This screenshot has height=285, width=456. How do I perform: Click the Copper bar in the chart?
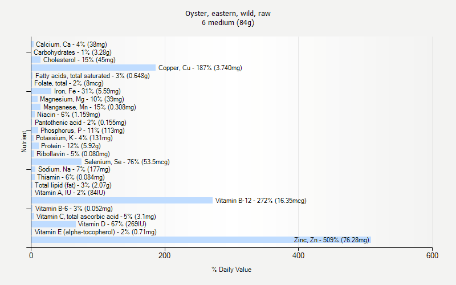(93, 68)
